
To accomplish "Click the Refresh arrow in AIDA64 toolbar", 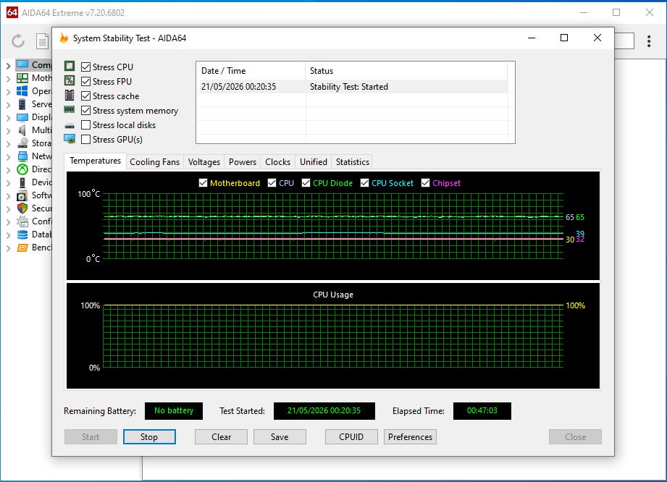I will pyautogui.click(x=18, y=41).
